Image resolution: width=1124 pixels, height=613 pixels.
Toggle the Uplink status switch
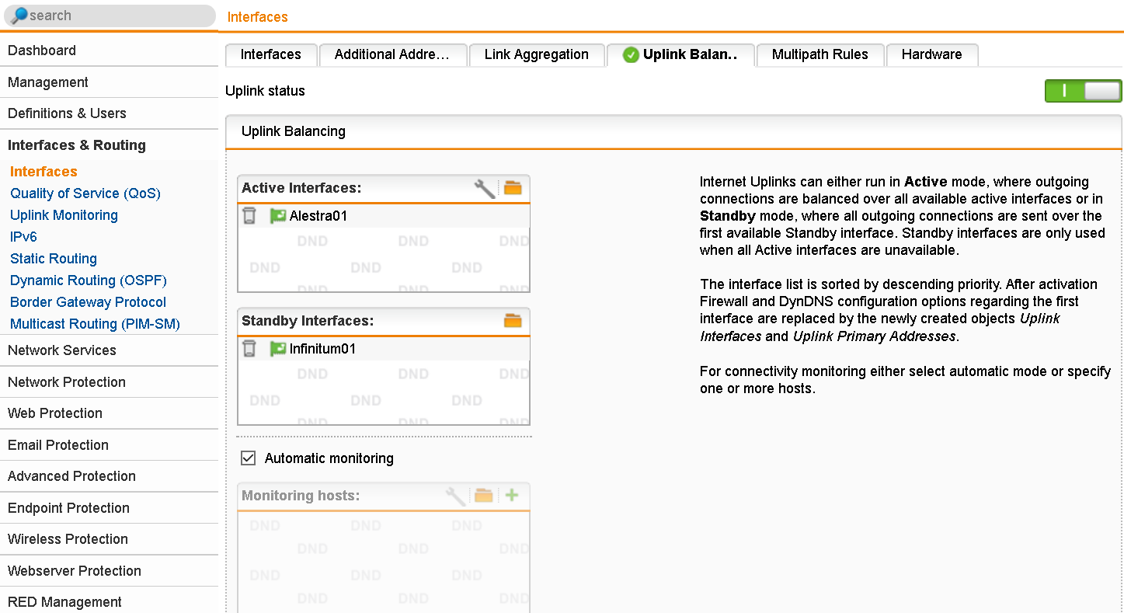pyautogui.click(x=1084, y=91)
